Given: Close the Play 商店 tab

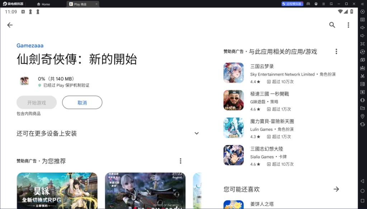Looking at the screenshot, I should click(x=96, y=4).
